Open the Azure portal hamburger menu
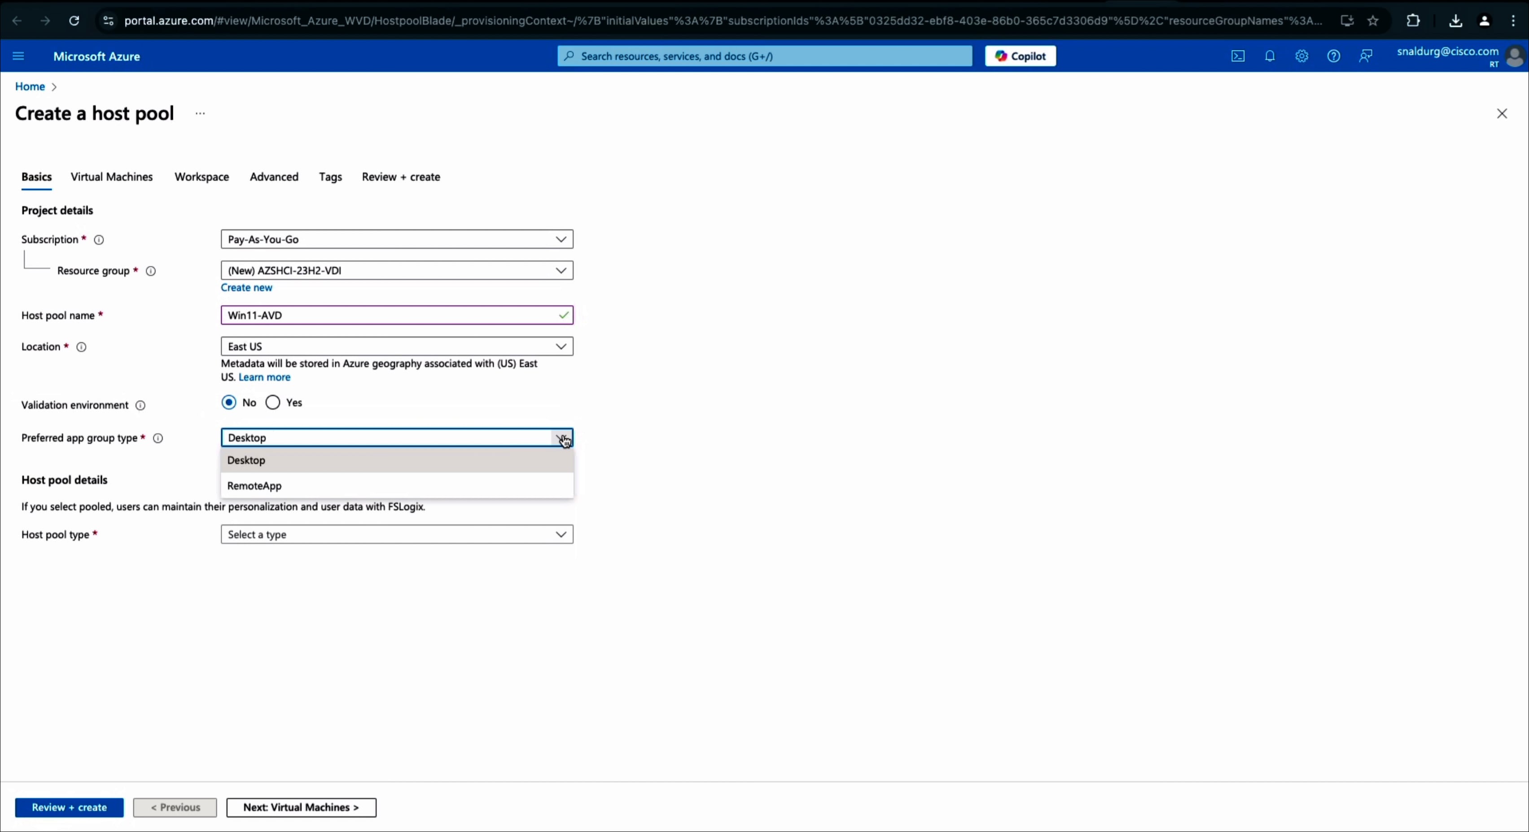 (x=18, y=57)
